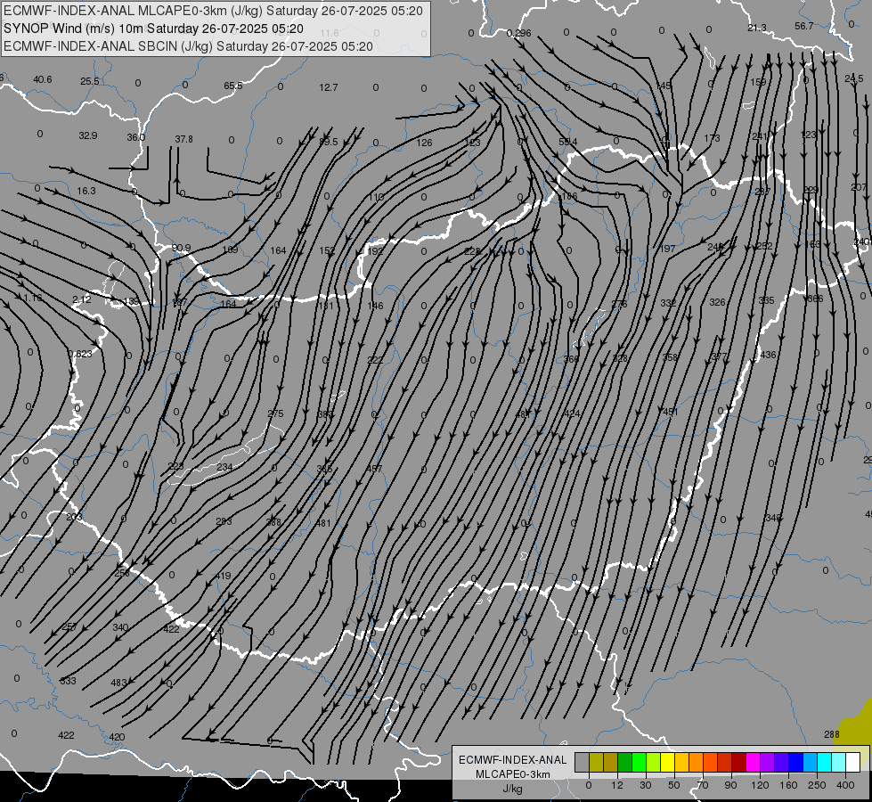
Task: Click the legend label ECMWF-INDEX-ANAL
Action: click(x=513, y=760)
